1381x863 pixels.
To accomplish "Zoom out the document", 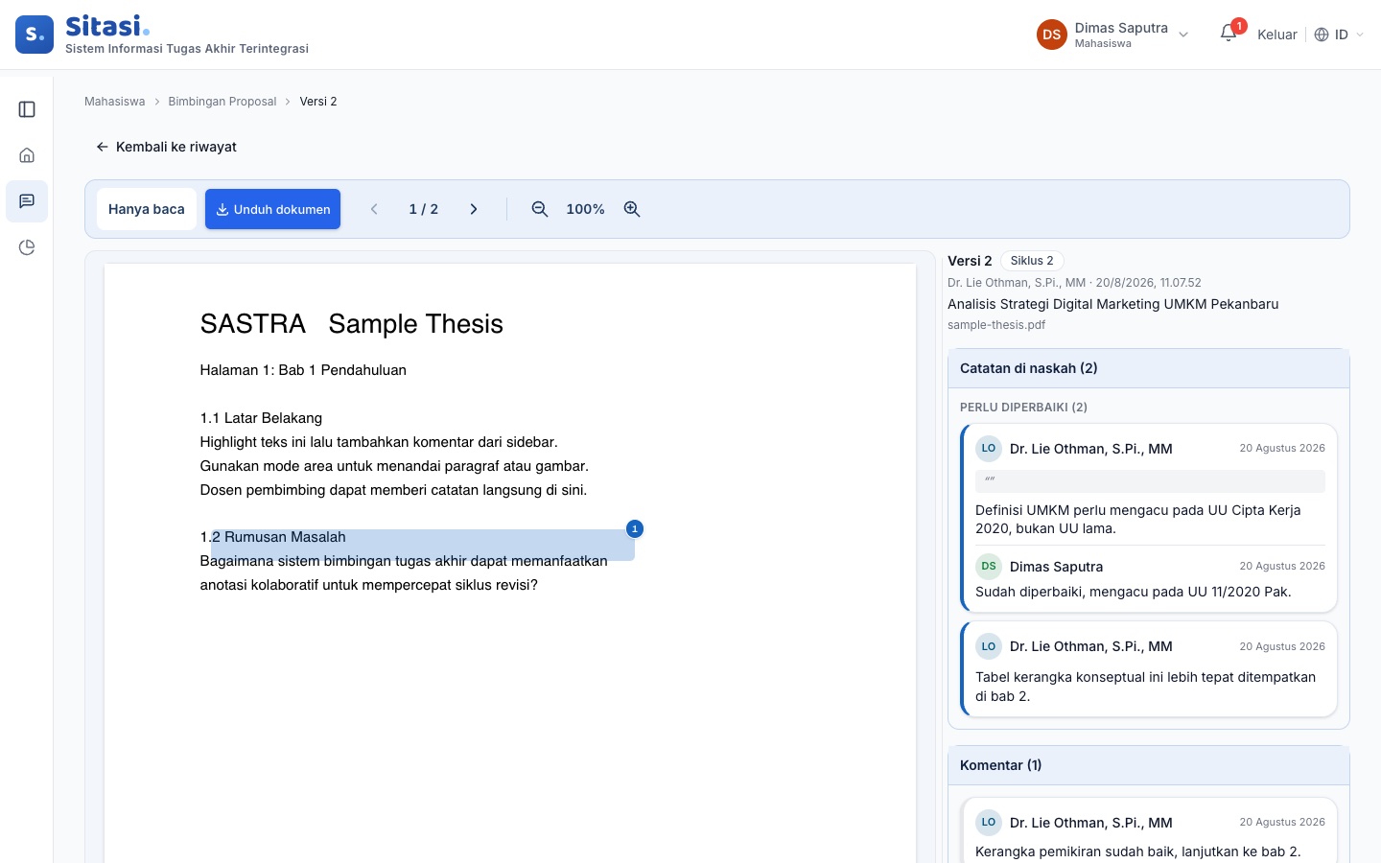I will [540, 209].
